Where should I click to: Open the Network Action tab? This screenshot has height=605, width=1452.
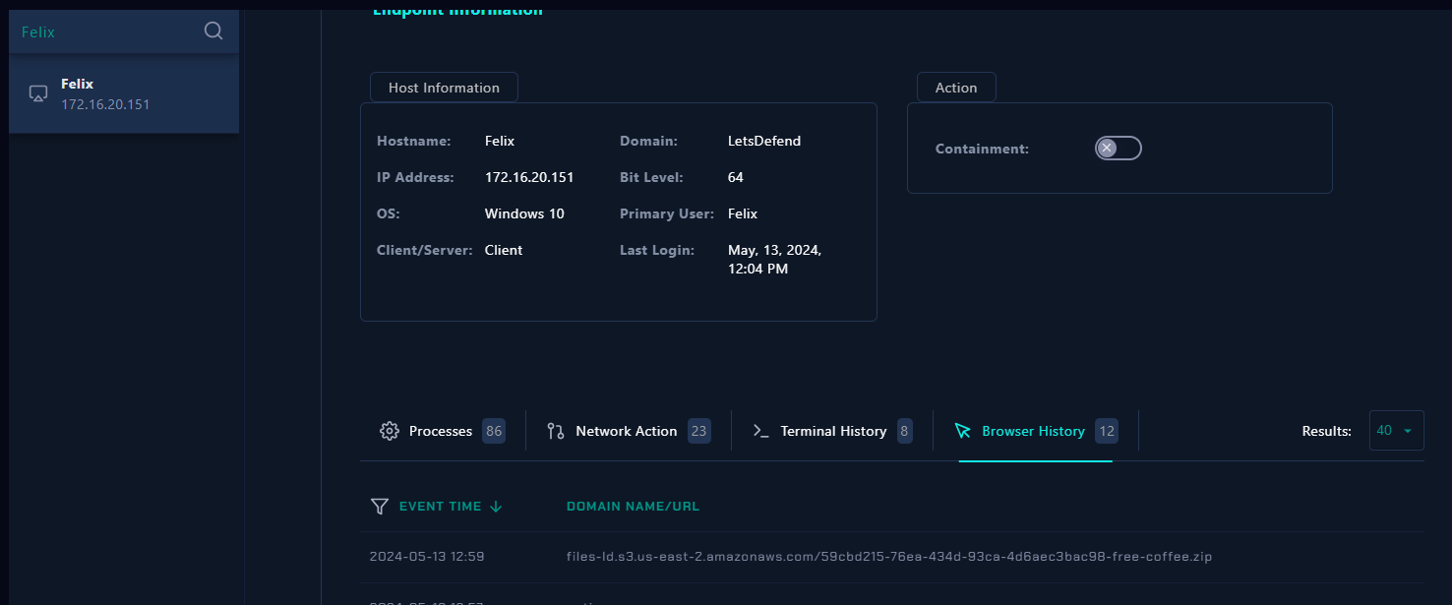point(626,431)
